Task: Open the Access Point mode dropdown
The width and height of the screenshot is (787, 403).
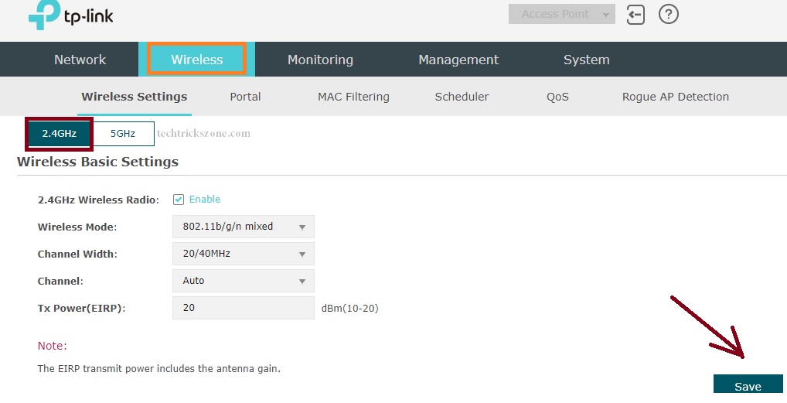Action: 561,15
